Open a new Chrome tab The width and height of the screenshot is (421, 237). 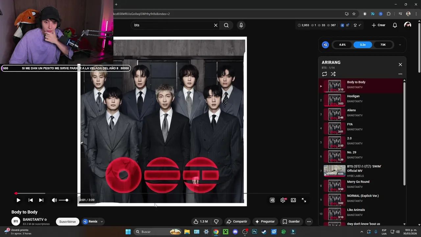[116, 4]
